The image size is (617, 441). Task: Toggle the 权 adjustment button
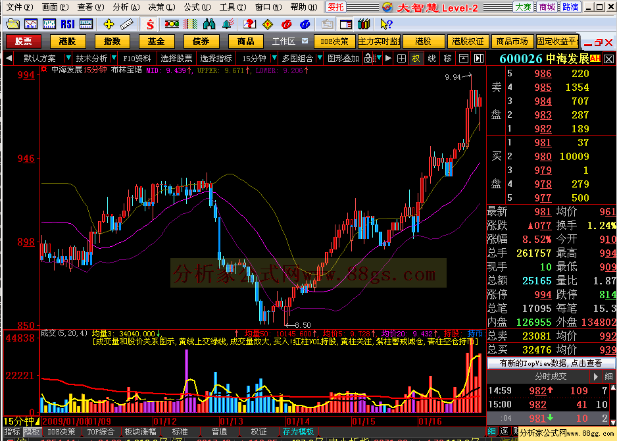(416, 59)
